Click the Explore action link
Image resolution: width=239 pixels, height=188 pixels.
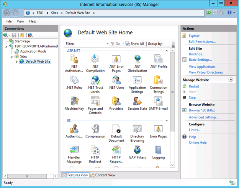coord(194,36)
